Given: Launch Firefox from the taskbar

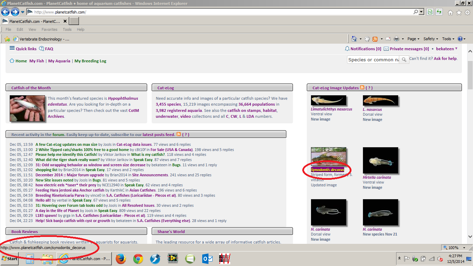Looking at the screenshot, I should (121, 259).
